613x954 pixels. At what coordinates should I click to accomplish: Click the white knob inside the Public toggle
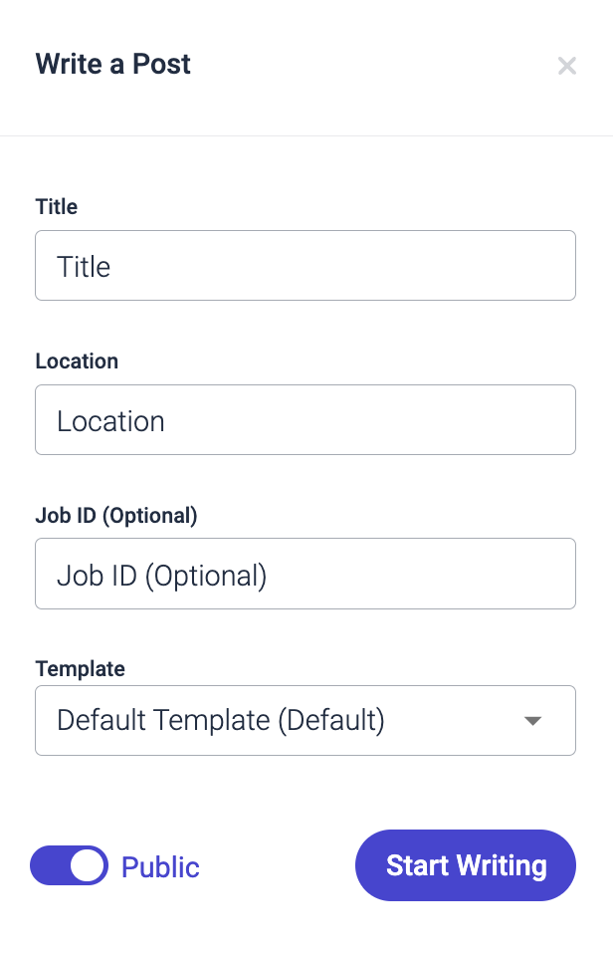coord(84,865)
